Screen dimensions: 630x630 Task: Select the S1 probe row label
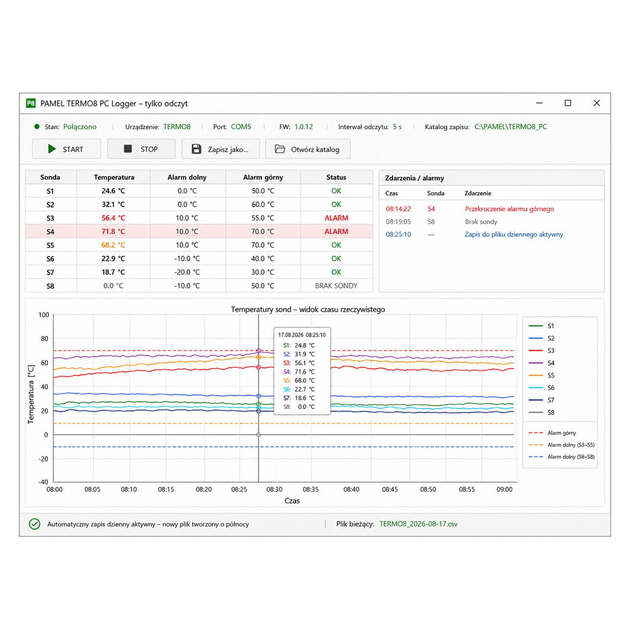click(50, 192)
